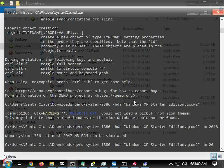The width and height of the screenshot is (224, 168).
Task: Click the cmd scrollbar up arrow
Action: tap(222, 19)
